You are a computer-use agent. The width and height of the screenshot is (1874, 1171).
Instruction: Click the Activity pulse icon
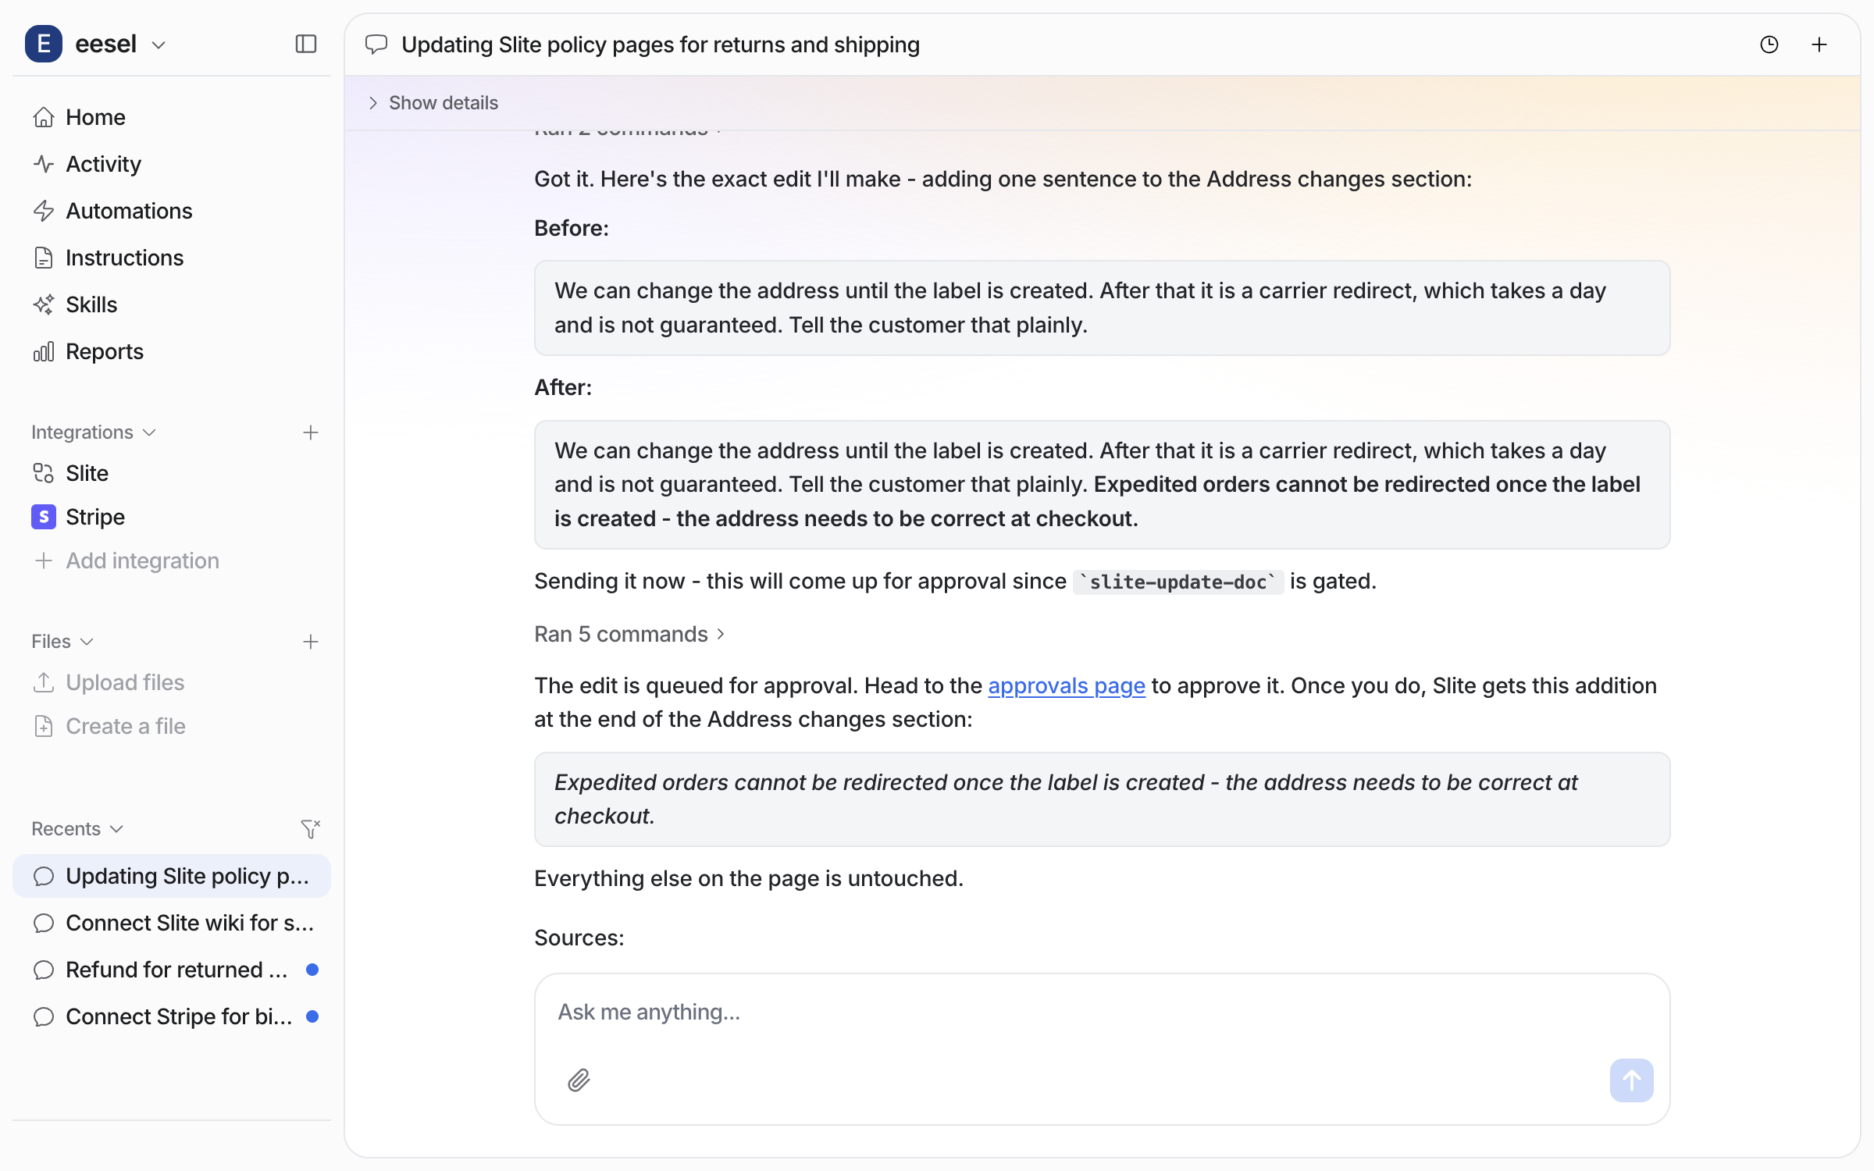click(x=44, y=164)
